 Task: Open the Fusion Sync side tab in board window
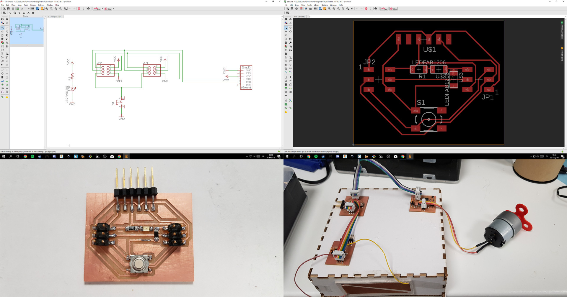(x=562, y=54)
